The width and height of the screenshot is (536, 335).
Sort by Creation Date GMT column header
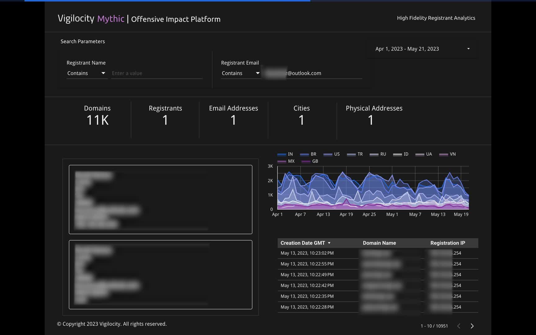303,243
